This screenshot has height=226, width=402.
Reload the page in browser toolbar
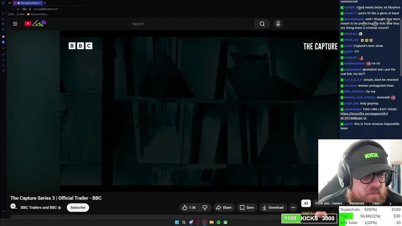[x=18, y=9]
